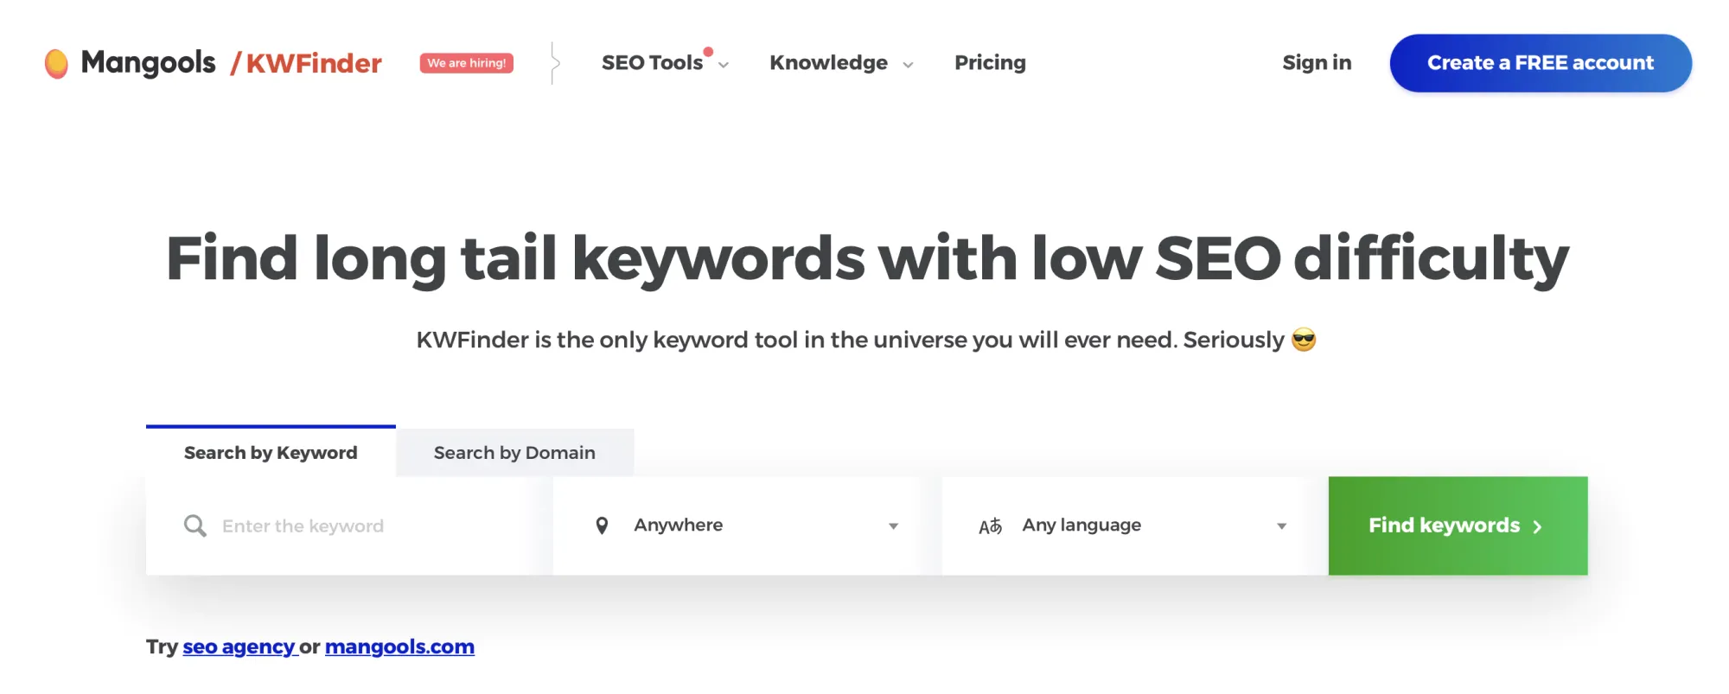Open the Pricing page

989,62
